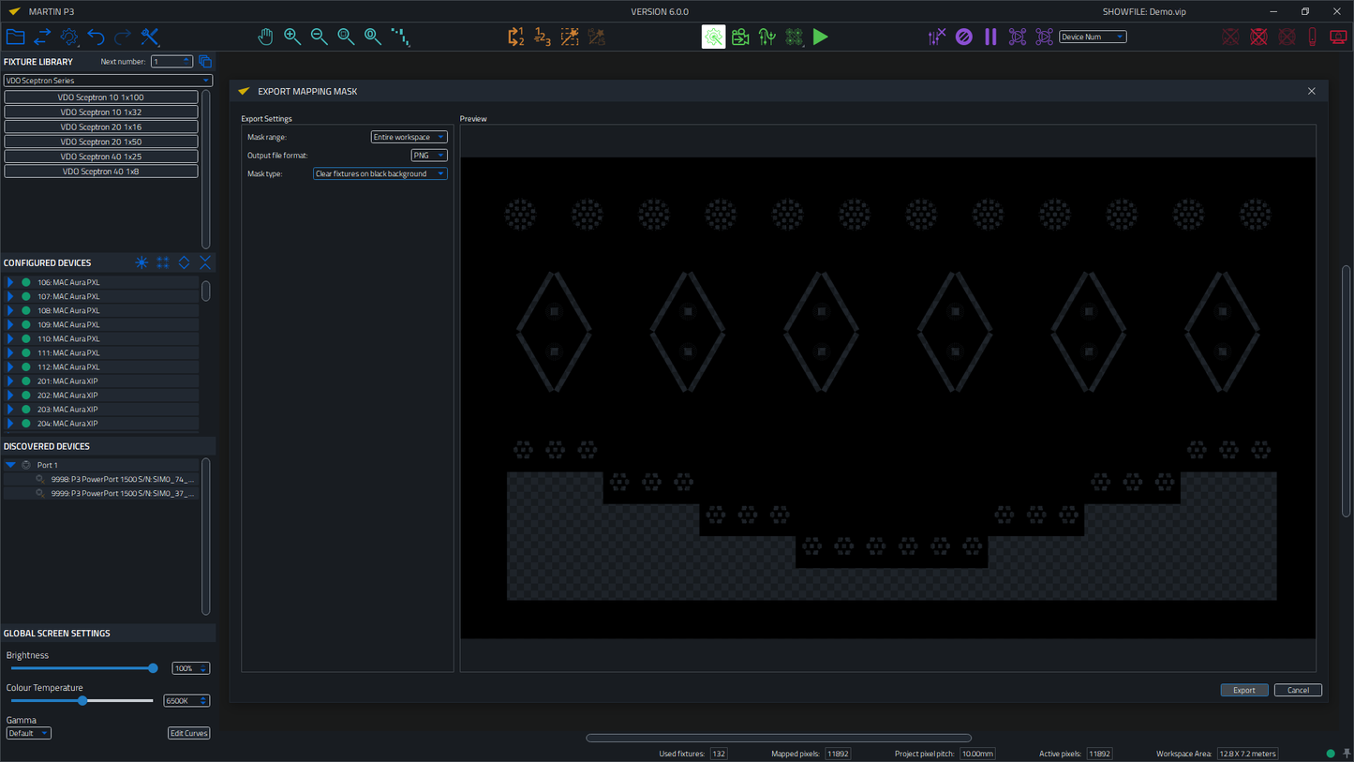Open the showfile folder icon
Viewport: 1354px width, 762px height.
pos(16,37)
